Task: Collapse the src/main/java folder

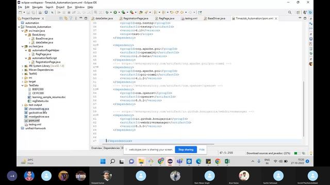Action: pyautogui.click(x=23, y=31)
